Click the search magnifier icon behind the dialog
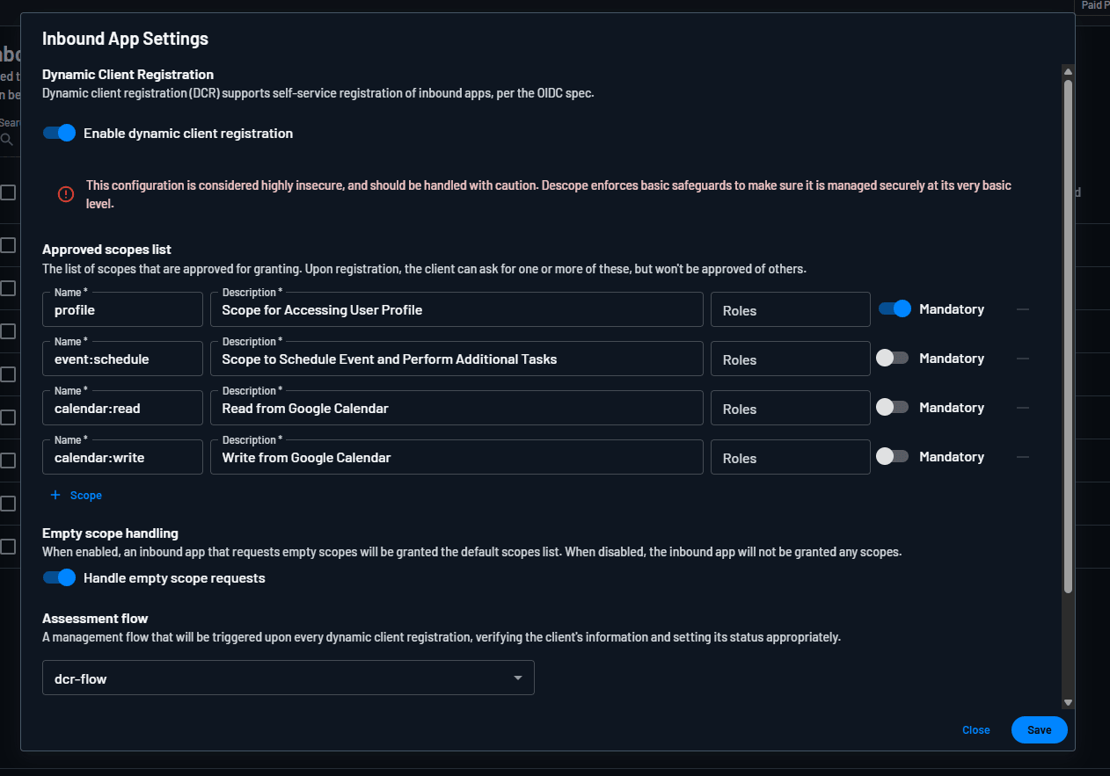 point(7,140)
